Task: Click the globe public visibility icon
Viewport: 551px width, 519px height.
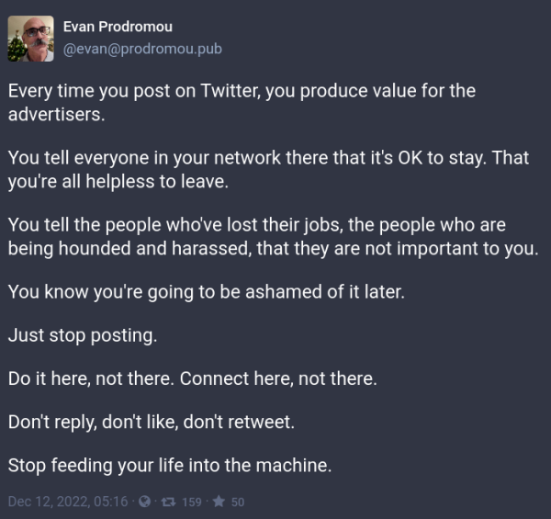Action: [144, 502]
